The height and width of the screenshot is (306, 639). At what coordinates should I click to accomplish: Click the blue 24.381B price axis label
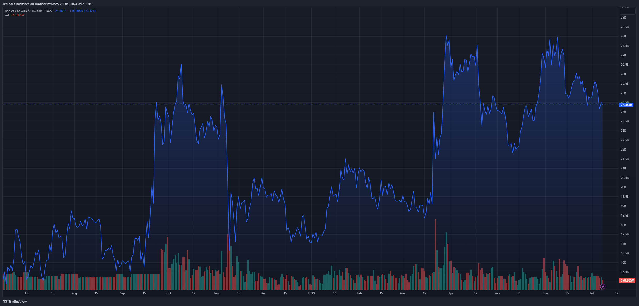click(626, 105)
